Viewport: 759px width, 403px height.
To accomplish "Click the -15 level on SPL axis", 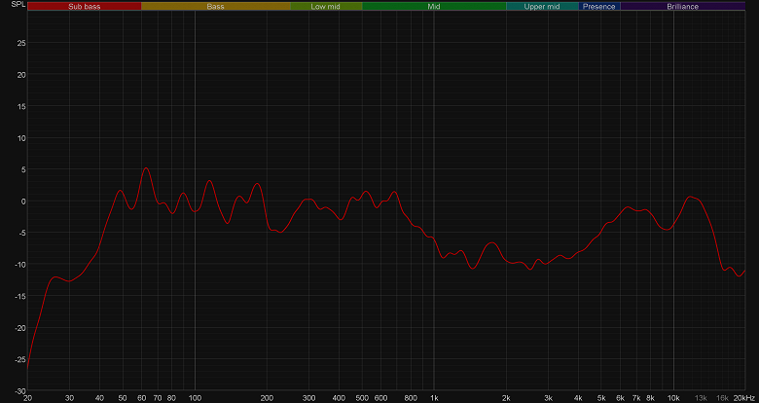I will tap(19, 296).
